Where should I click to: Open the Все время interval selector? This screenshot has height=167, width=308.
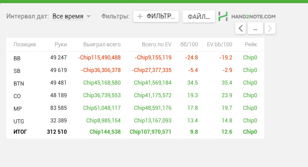(x=68, y=16)
